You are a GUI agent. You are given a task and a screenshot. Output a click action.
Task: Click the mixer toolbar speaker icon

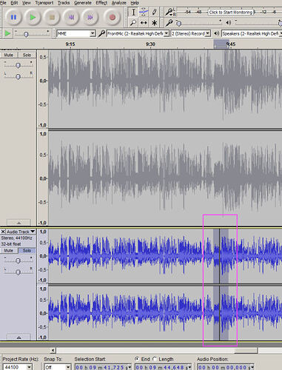pos(229,23)
